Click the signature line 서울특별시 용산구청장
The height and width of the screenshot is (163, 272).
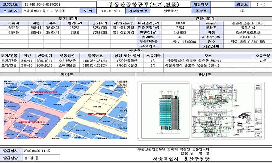181,159
